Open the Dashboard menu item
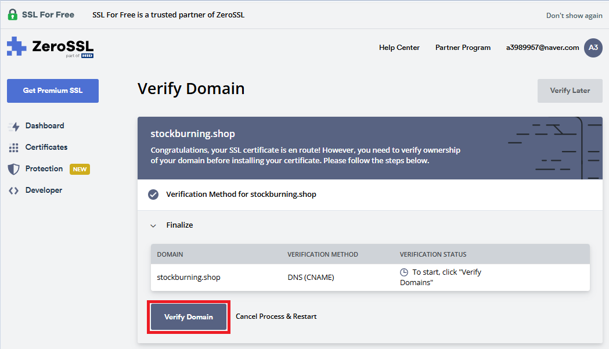The height and width of the screenshot is (349, 609). 45,126
